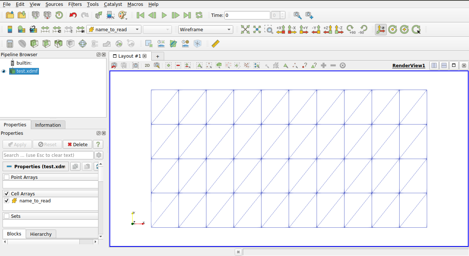Open the properties help button
469x256 pixels.
tap(98, 144)
